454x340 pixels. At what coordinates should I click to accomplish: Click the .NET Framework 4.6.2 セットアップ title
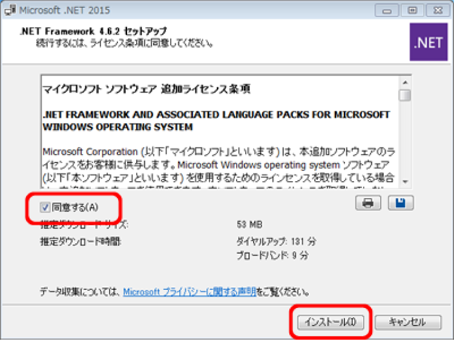click(93, 31)
